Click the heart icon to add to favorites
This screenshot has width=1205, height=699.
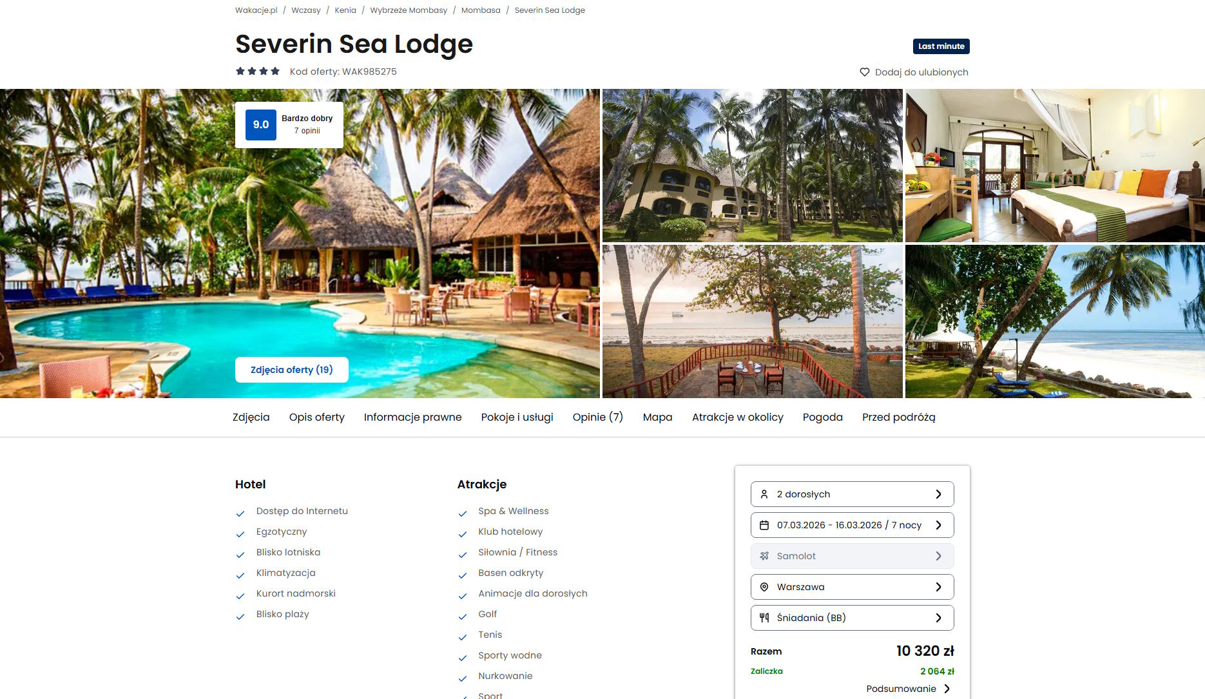point(865,72)
